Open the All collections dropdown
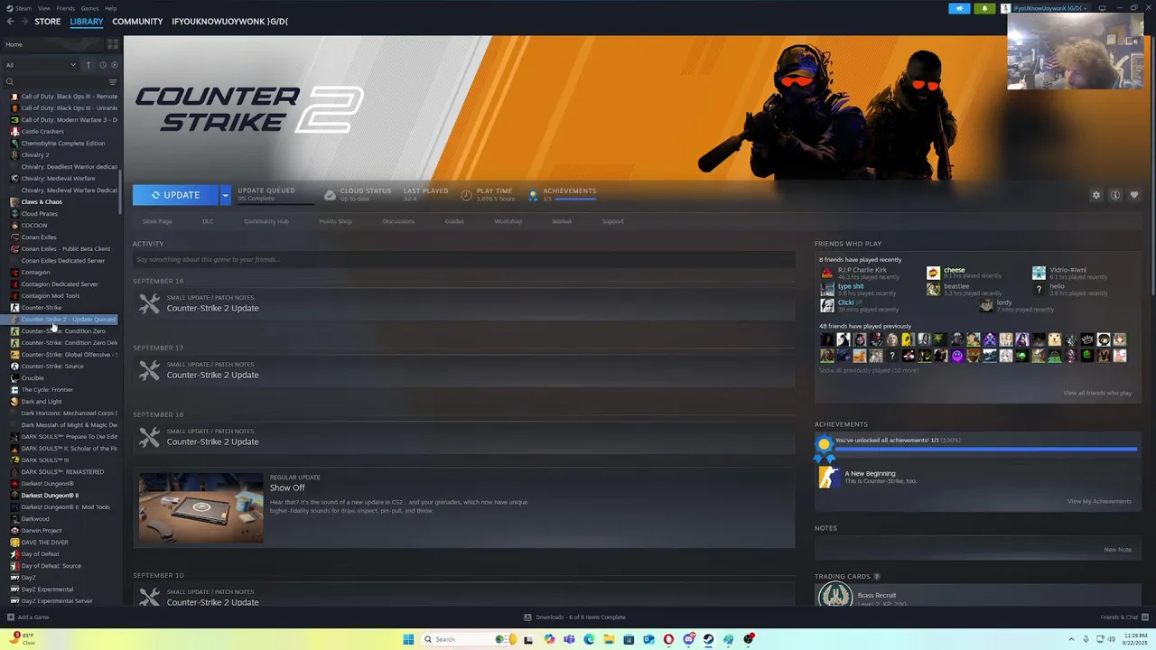1156x650 pixels. tap(42, 65)
